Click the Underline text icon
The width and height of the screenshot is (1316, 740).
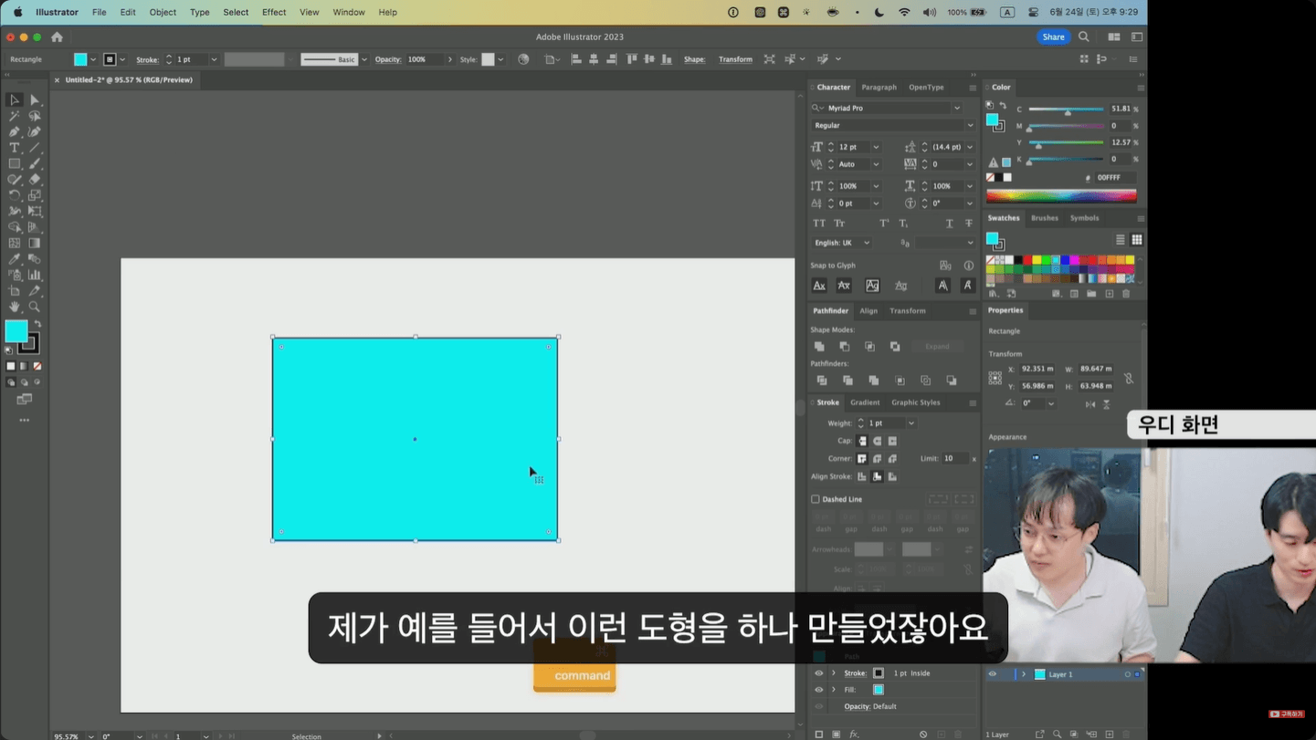(949, 224)
